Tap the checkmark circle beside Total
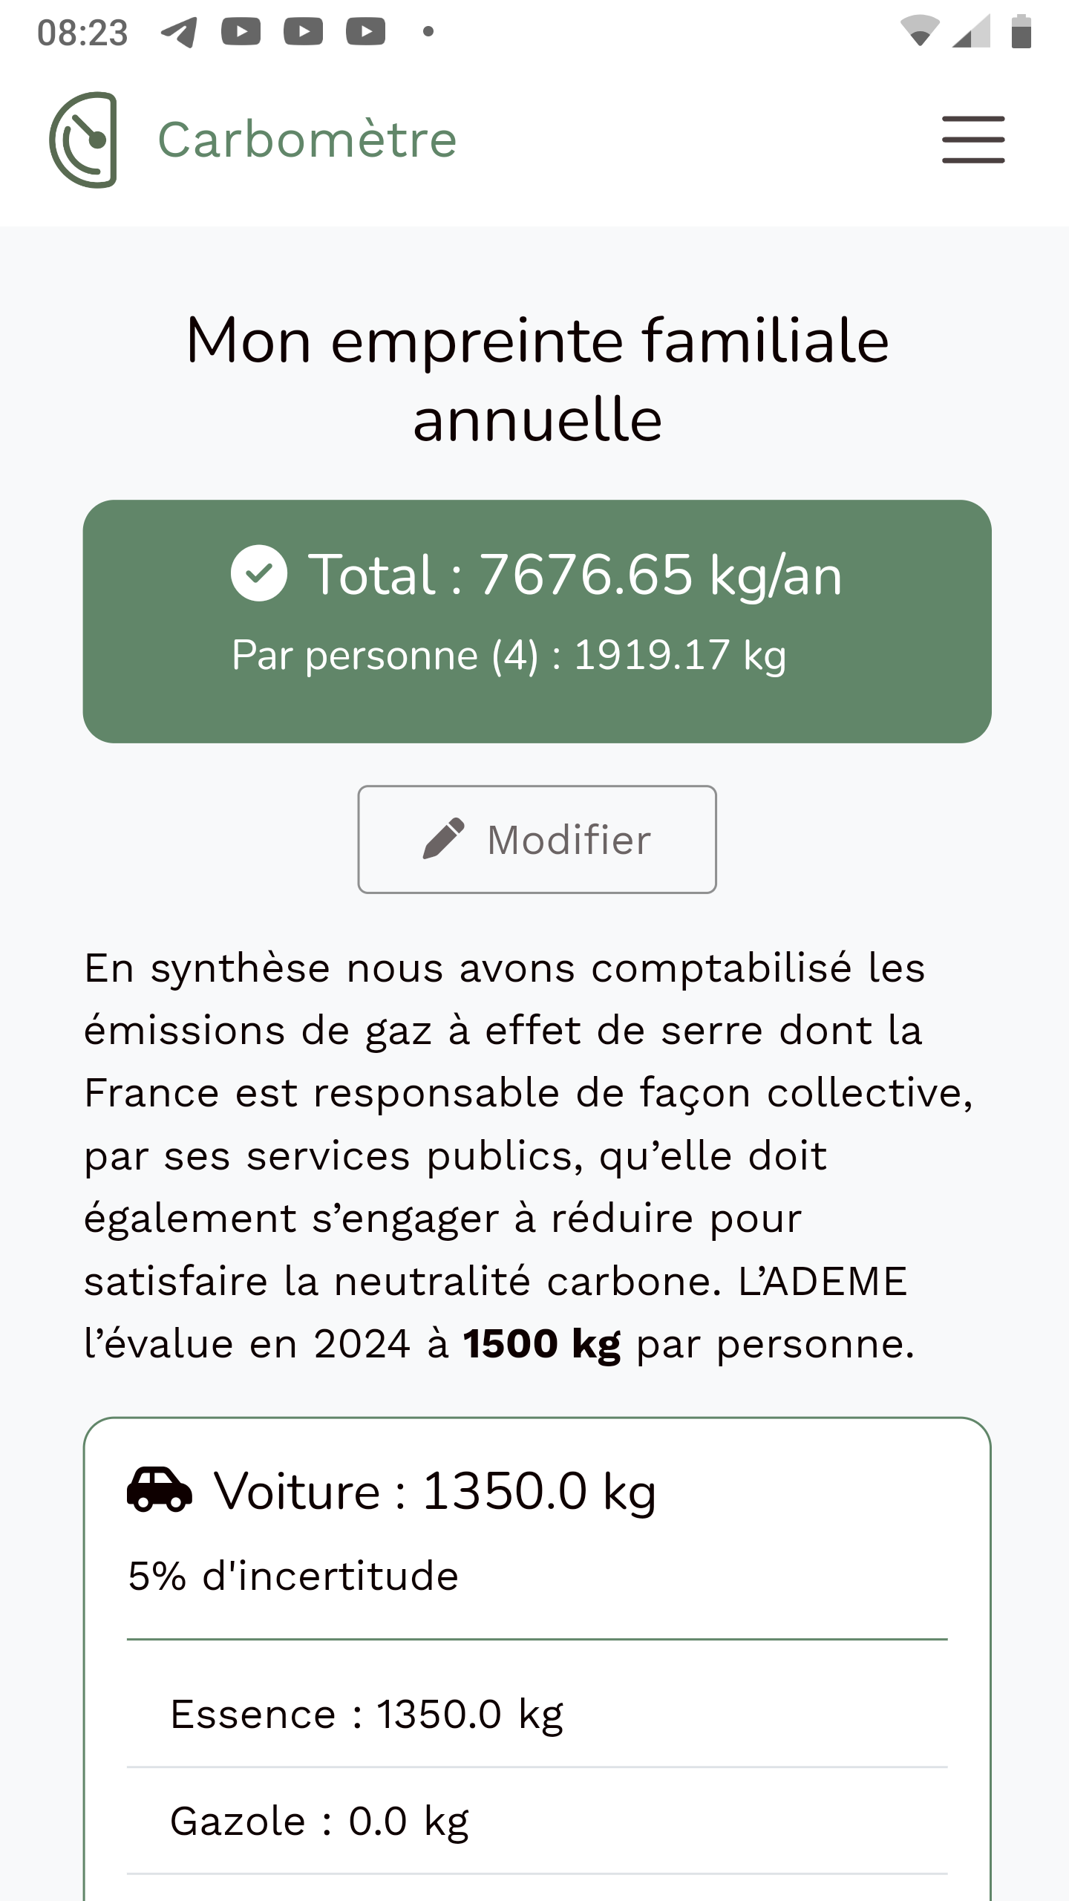Viewport: 1069px width, 1901px height. 258,573
